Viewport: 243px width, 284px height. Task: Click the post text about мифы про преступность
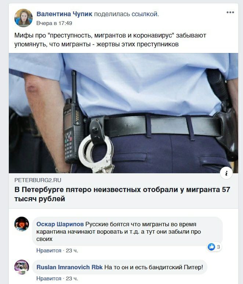coord(110,40)
